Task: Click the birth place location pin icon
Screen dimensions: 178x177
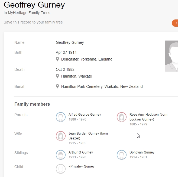Action: tap(57, 59)
